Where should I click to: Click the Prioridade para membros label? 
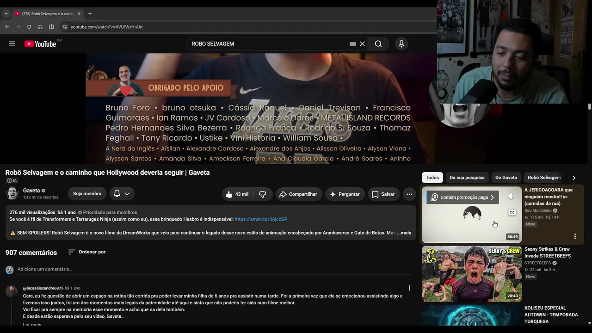pos(107,212)
